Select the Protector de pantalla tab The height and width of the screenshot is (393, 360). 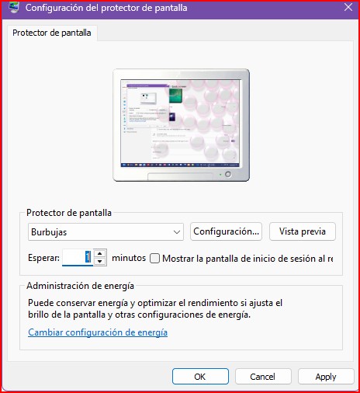(52, 33)
